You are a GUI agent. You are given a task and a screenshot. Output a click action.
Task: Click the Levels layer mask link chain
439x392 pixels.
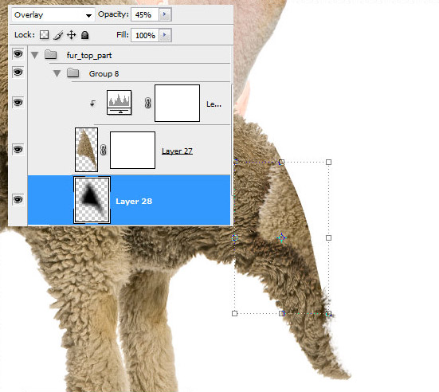(x=148, y=103)
